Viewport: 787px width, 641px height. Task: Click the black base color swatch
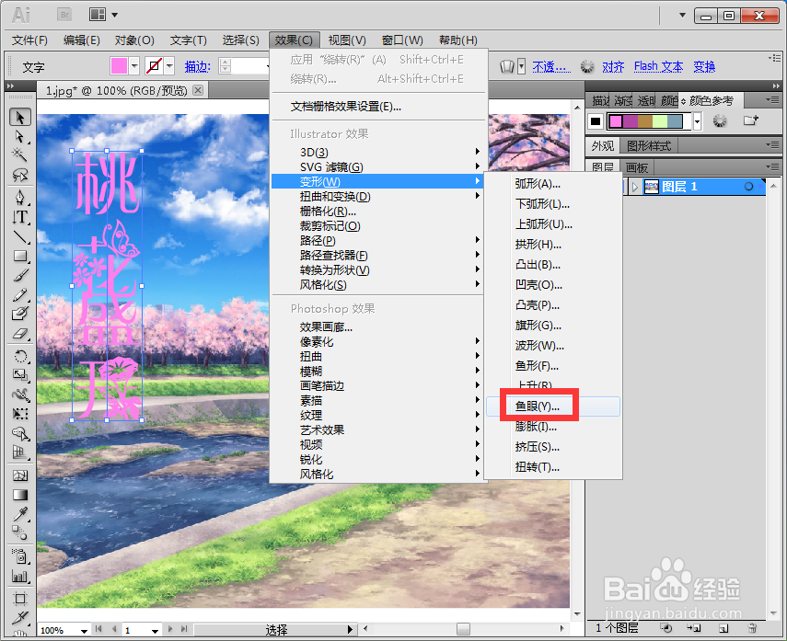(596, 120)
